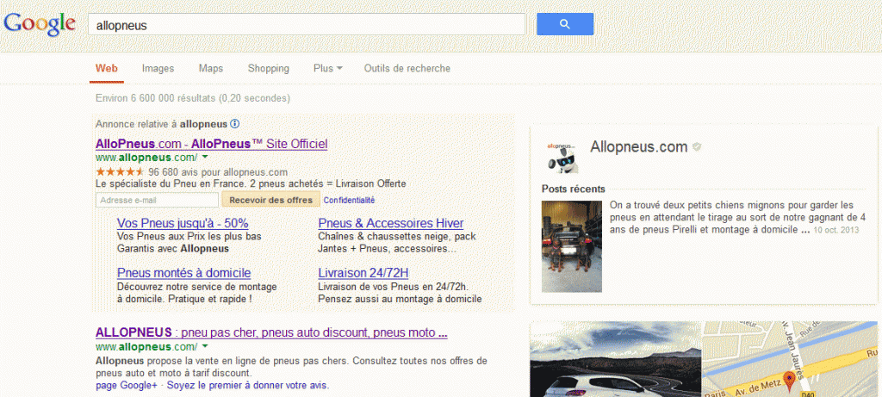Expand the organic result URL dropdown arrow
Screen dimensions: 882x397
(205, 346)
